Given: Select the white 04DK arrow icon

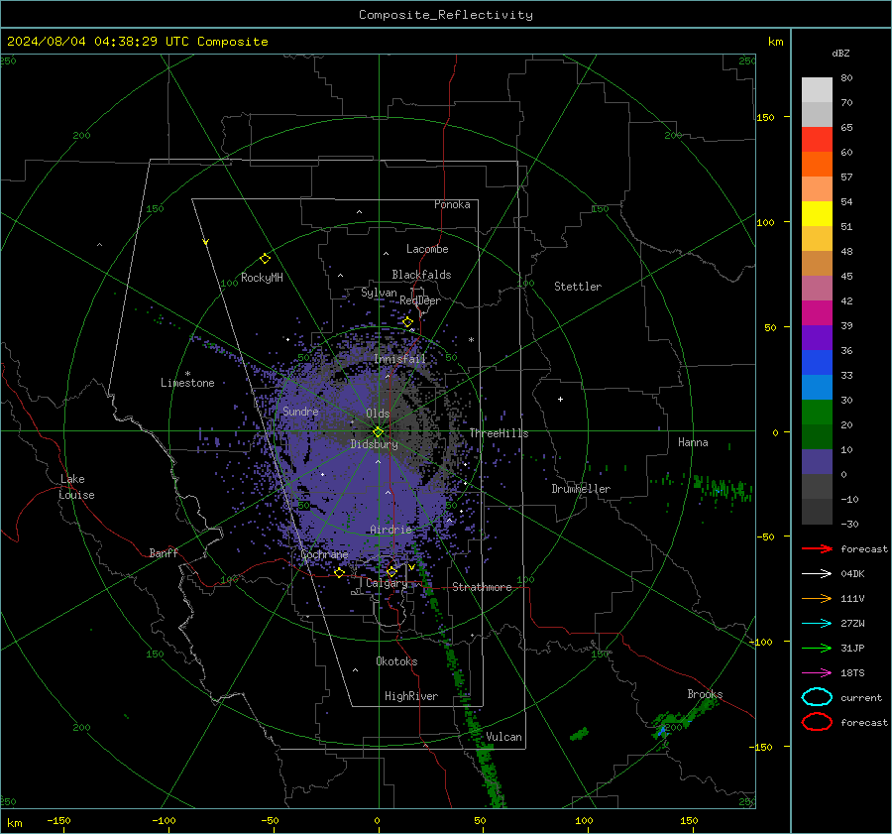Looking at the screenshot, I should [817, 573].
